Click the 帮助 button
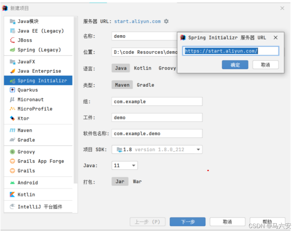Screen dimensions: 296x232 (267, 222)
